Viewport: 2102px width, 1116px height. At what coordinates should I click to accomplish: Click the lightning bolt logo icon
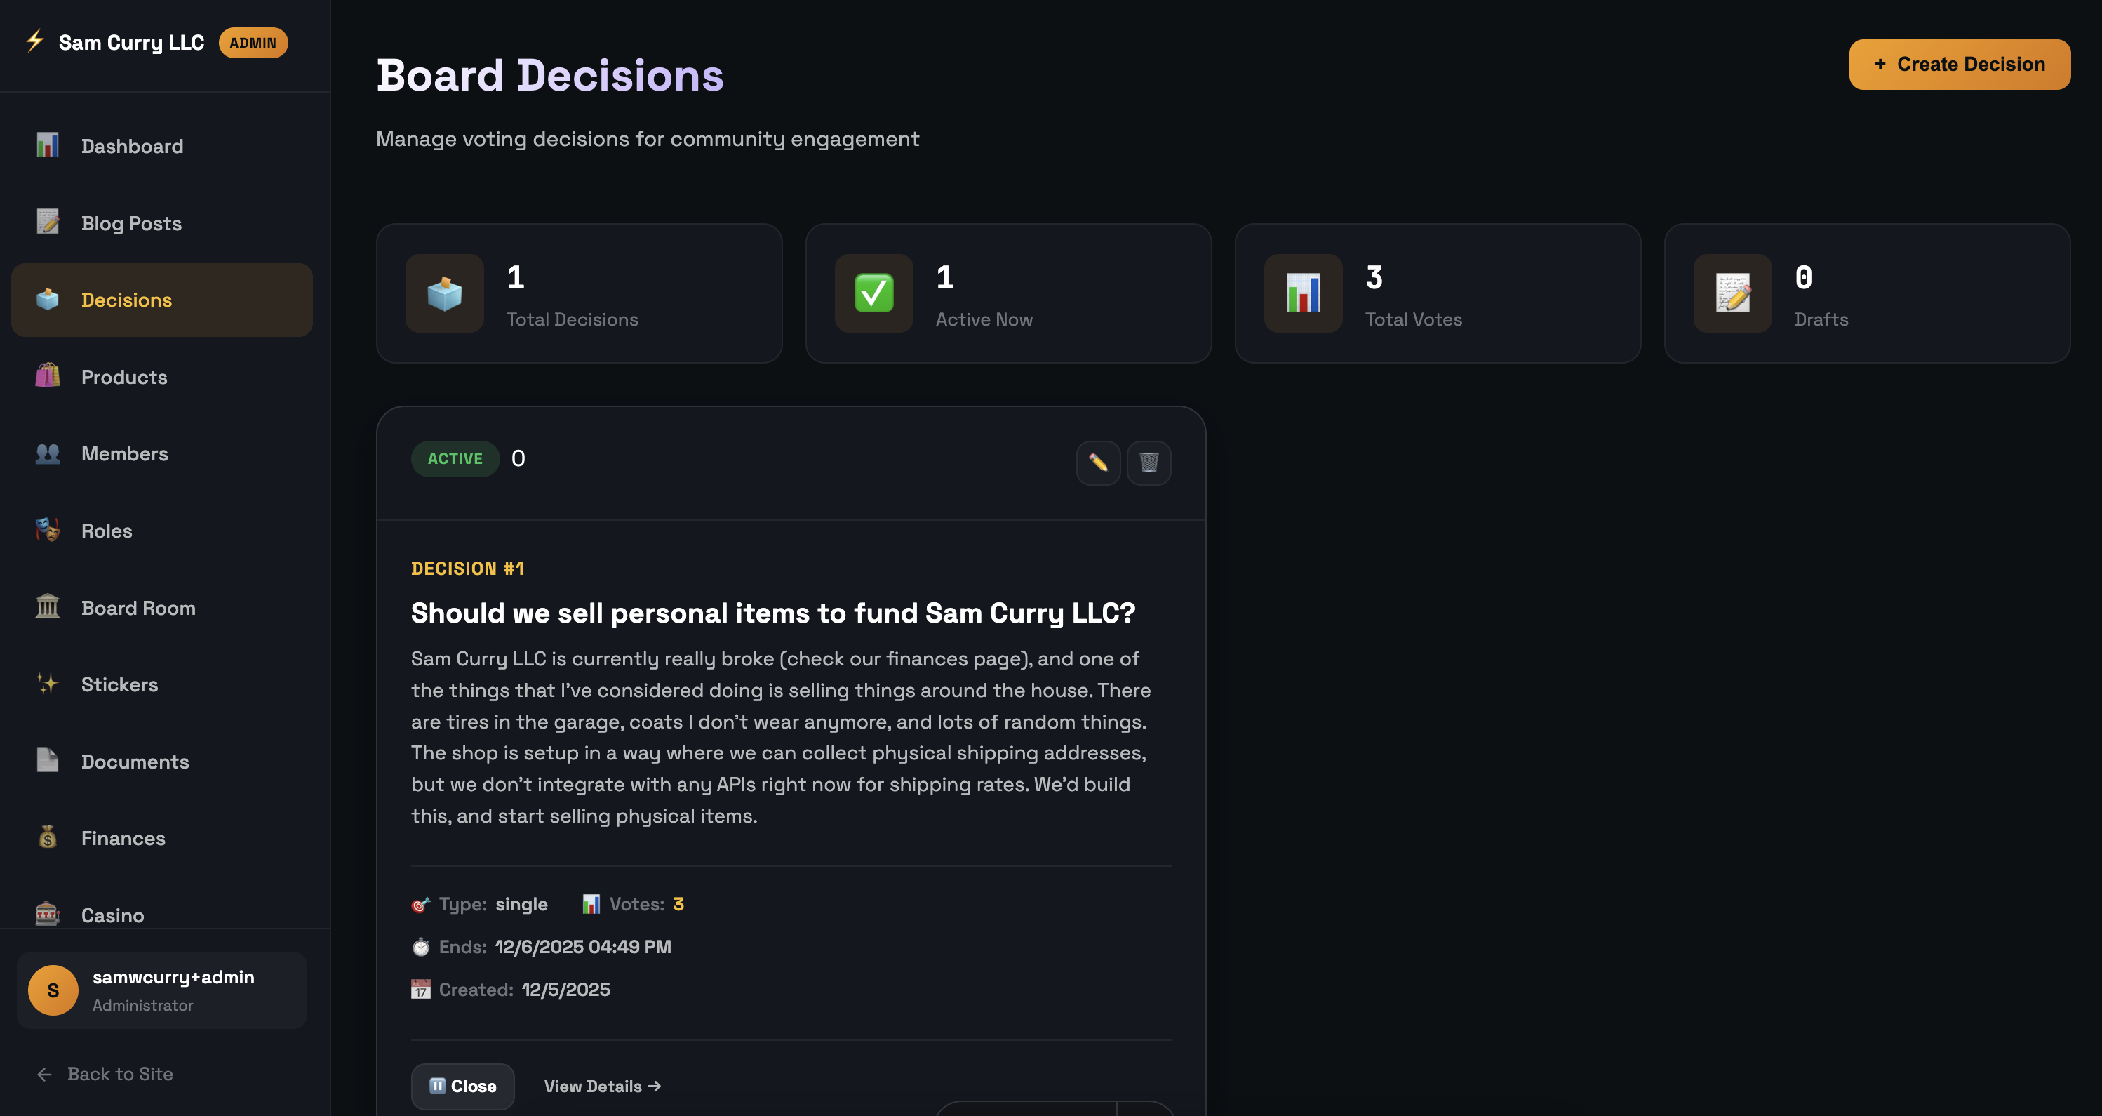[x=35, y=41]
